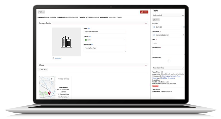The image size is (221, 119).
Task: Collapse the Offices section chevron
Action: click(x=146, y=65)
